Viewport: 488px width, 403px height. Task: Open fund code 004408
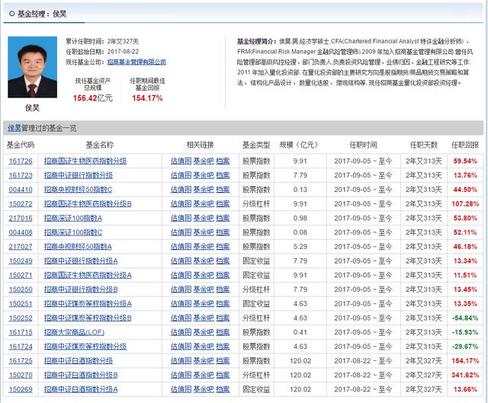21,232
